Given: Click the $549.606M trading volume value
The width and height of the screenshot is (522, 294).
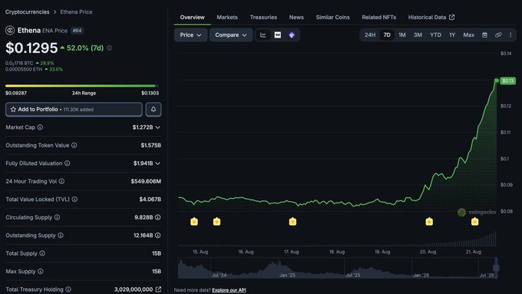Looking at the screenshot, I should [146, 181].
